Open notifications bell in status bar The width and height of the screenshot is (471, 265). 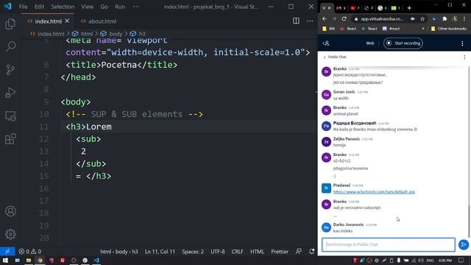pos(312,251)
